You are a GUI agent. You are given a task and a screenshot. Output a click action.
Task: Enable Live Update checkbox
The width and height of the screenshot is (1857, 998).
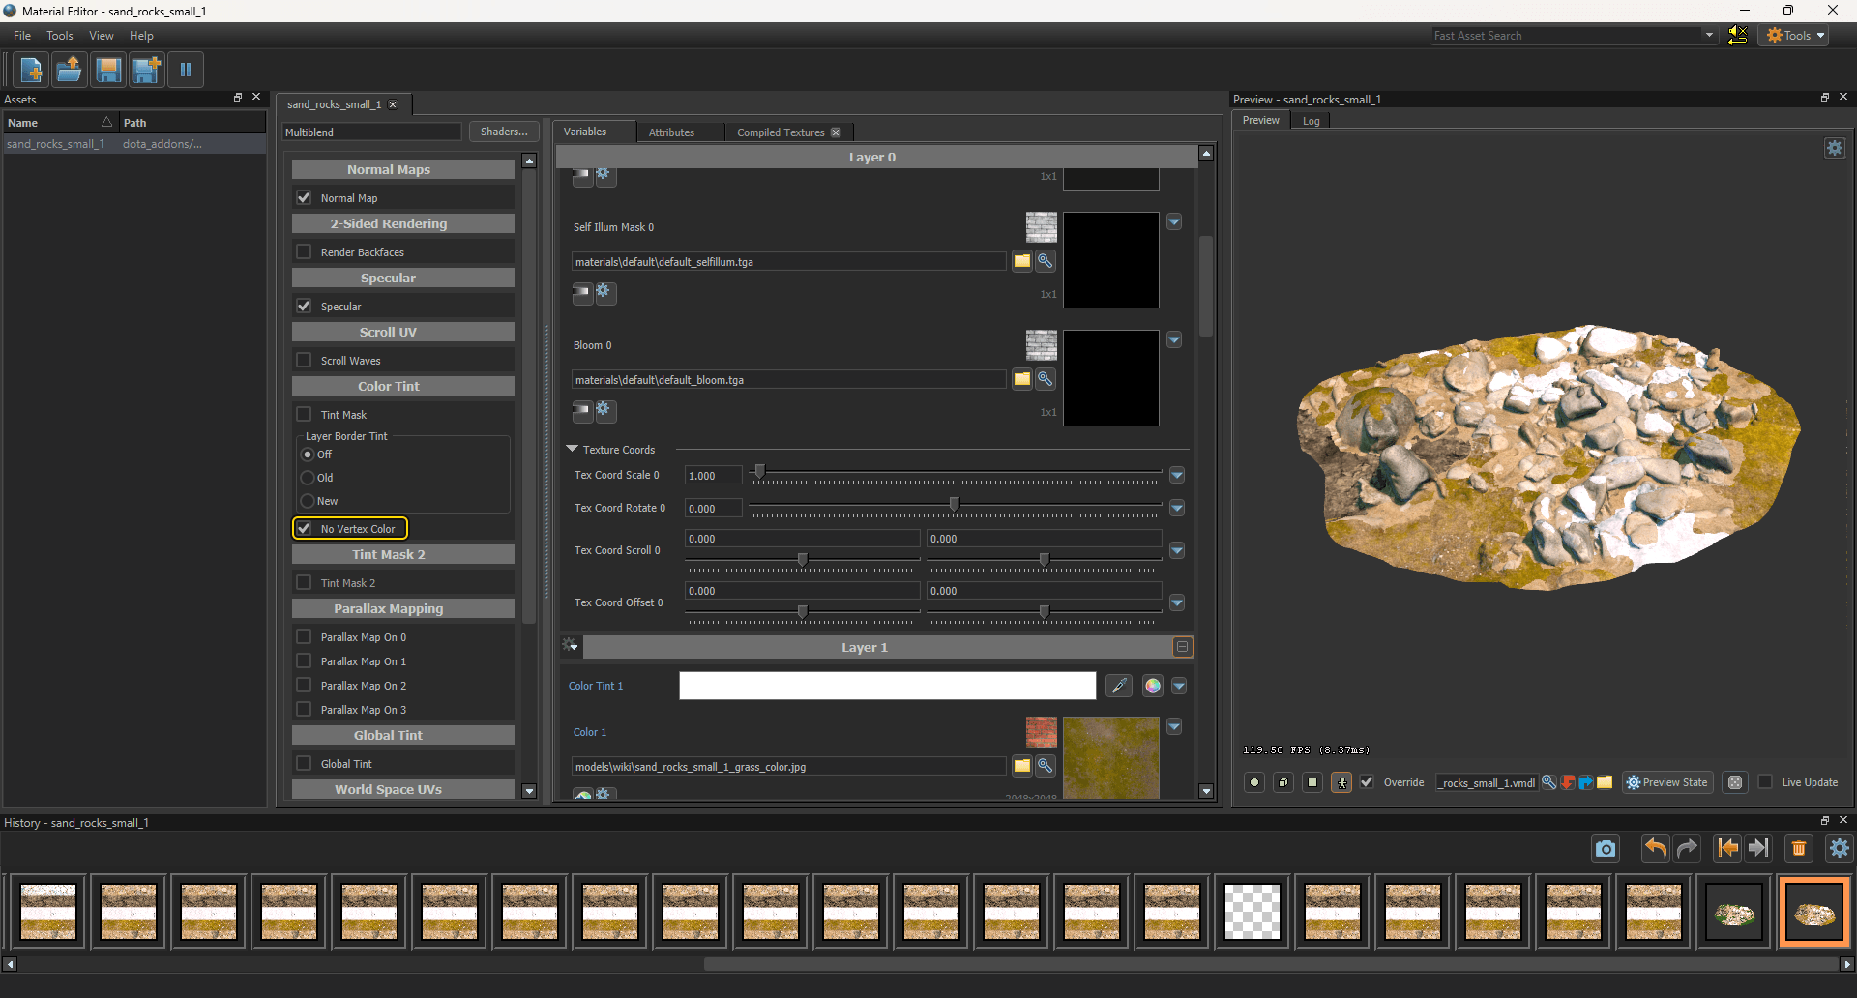[1765, 781]
